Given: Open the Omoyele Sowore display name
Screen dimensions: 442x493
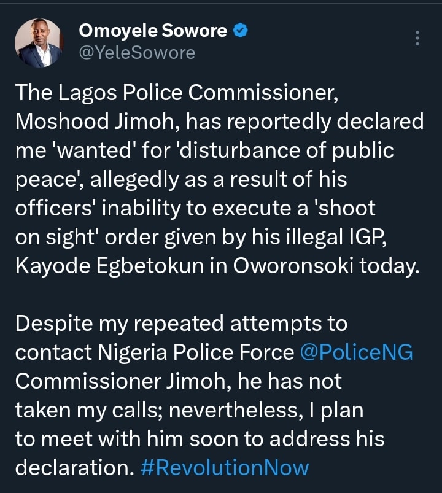Looking at the screenshot, I should (153, 31).
